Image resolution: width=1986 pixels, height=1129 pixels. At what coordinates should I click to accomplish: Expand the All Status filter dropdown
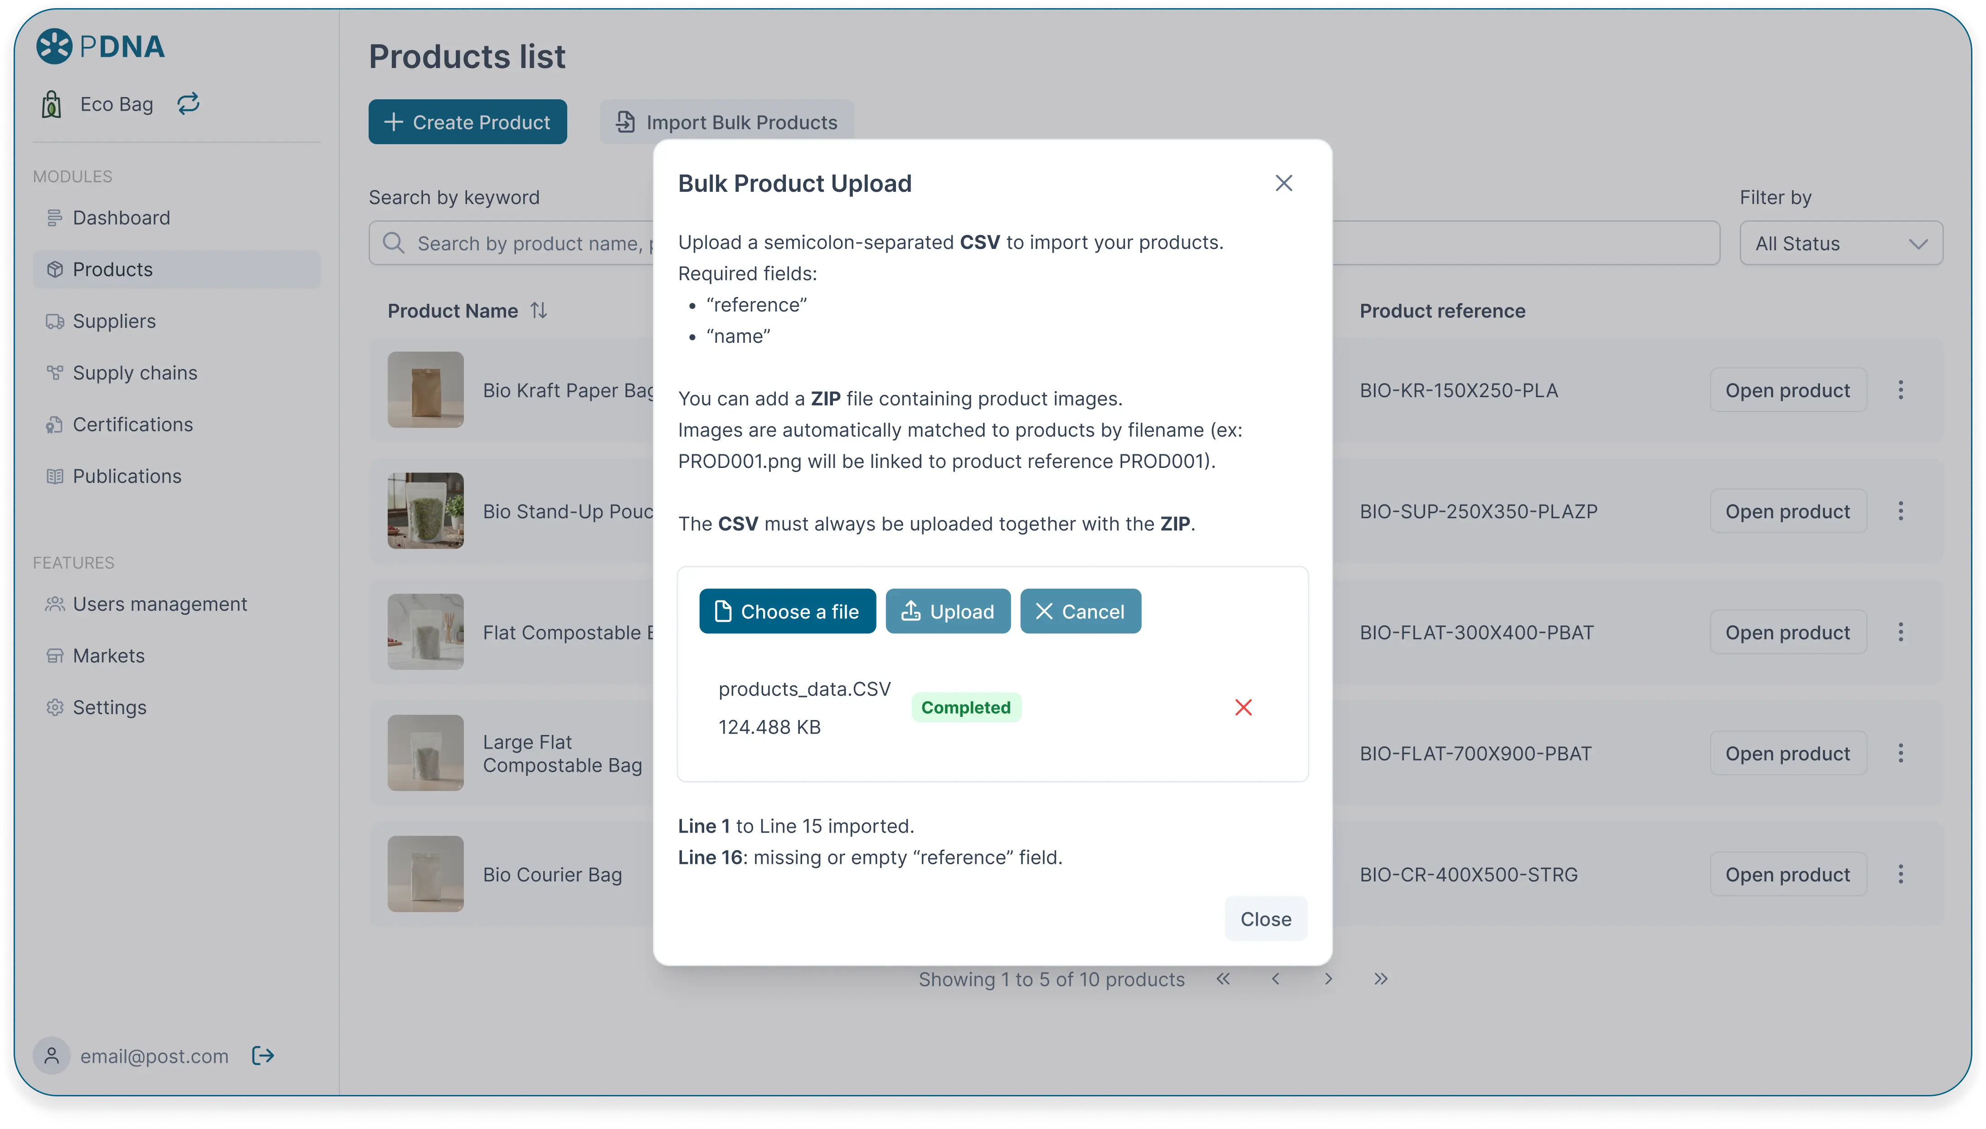pos(1840,243)
